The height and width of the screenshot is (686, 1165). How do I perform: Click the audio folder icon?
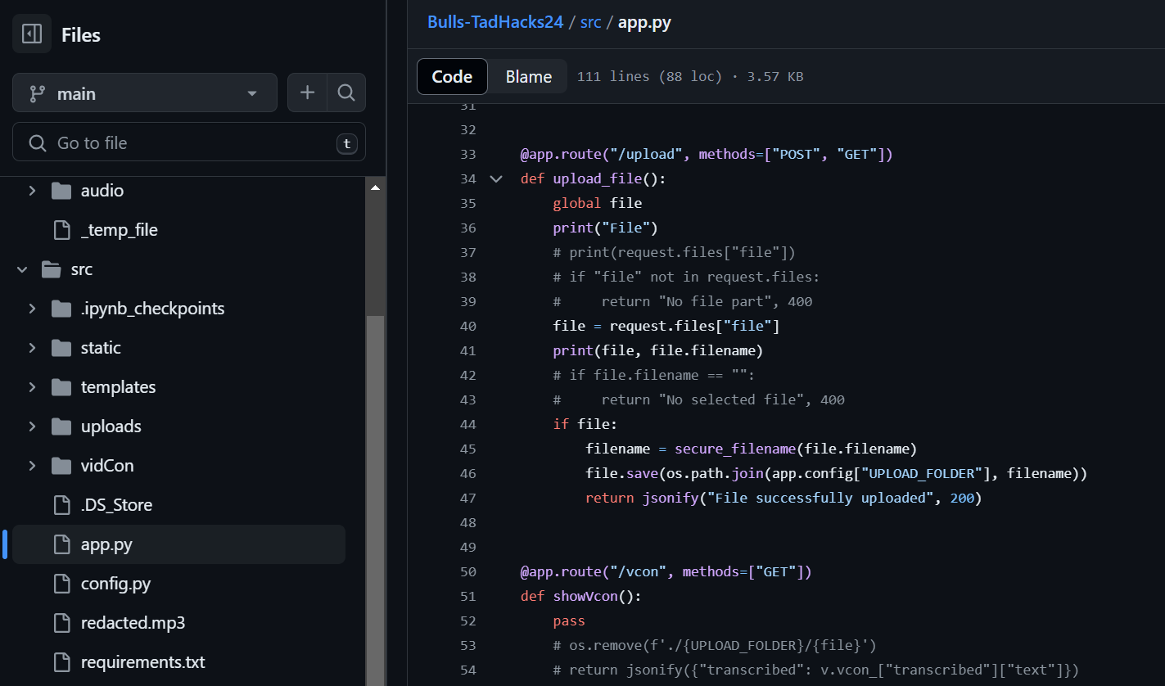61,191
